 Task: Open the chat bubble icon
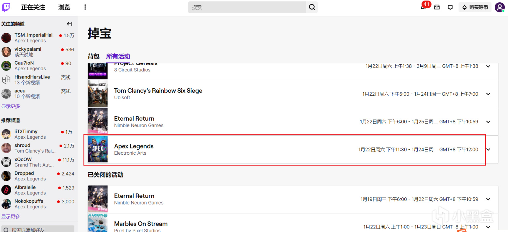(x=450, y=7)
